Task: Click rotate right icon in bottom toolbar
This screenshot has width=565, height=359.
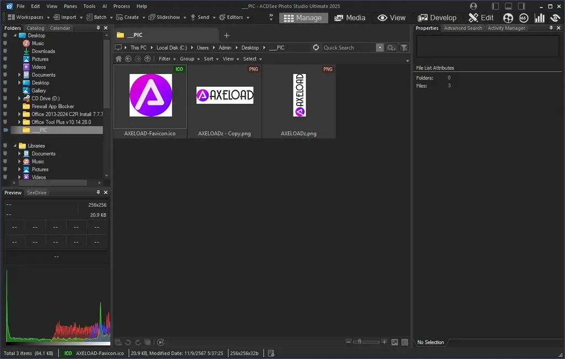Action: pos(138,342)
